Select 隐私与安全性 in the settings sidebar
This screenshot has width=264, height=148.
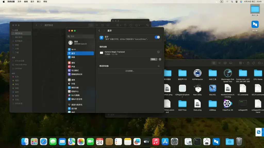click(81, 99)
